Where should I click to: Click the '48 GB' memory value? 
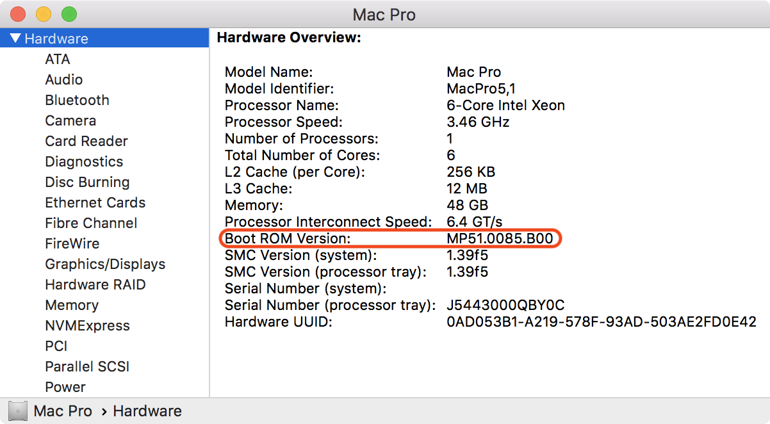point(468,205)
